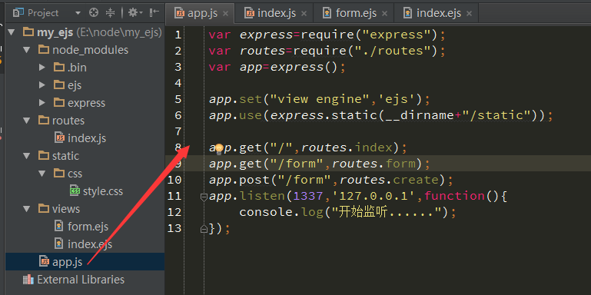
Task: Click the routes folder icon
Action: point(44,120)
